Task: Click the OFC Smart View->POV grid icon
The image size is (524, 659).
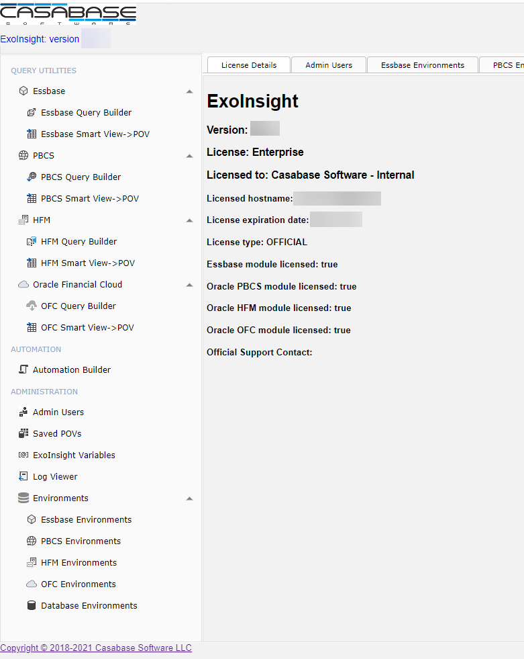Action: coord(32,327)
